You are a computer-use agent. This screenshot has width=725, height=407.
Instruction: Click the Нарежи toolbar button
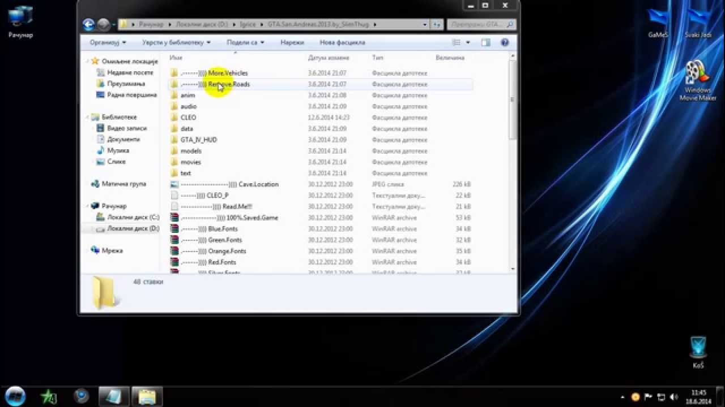point(292,42)
